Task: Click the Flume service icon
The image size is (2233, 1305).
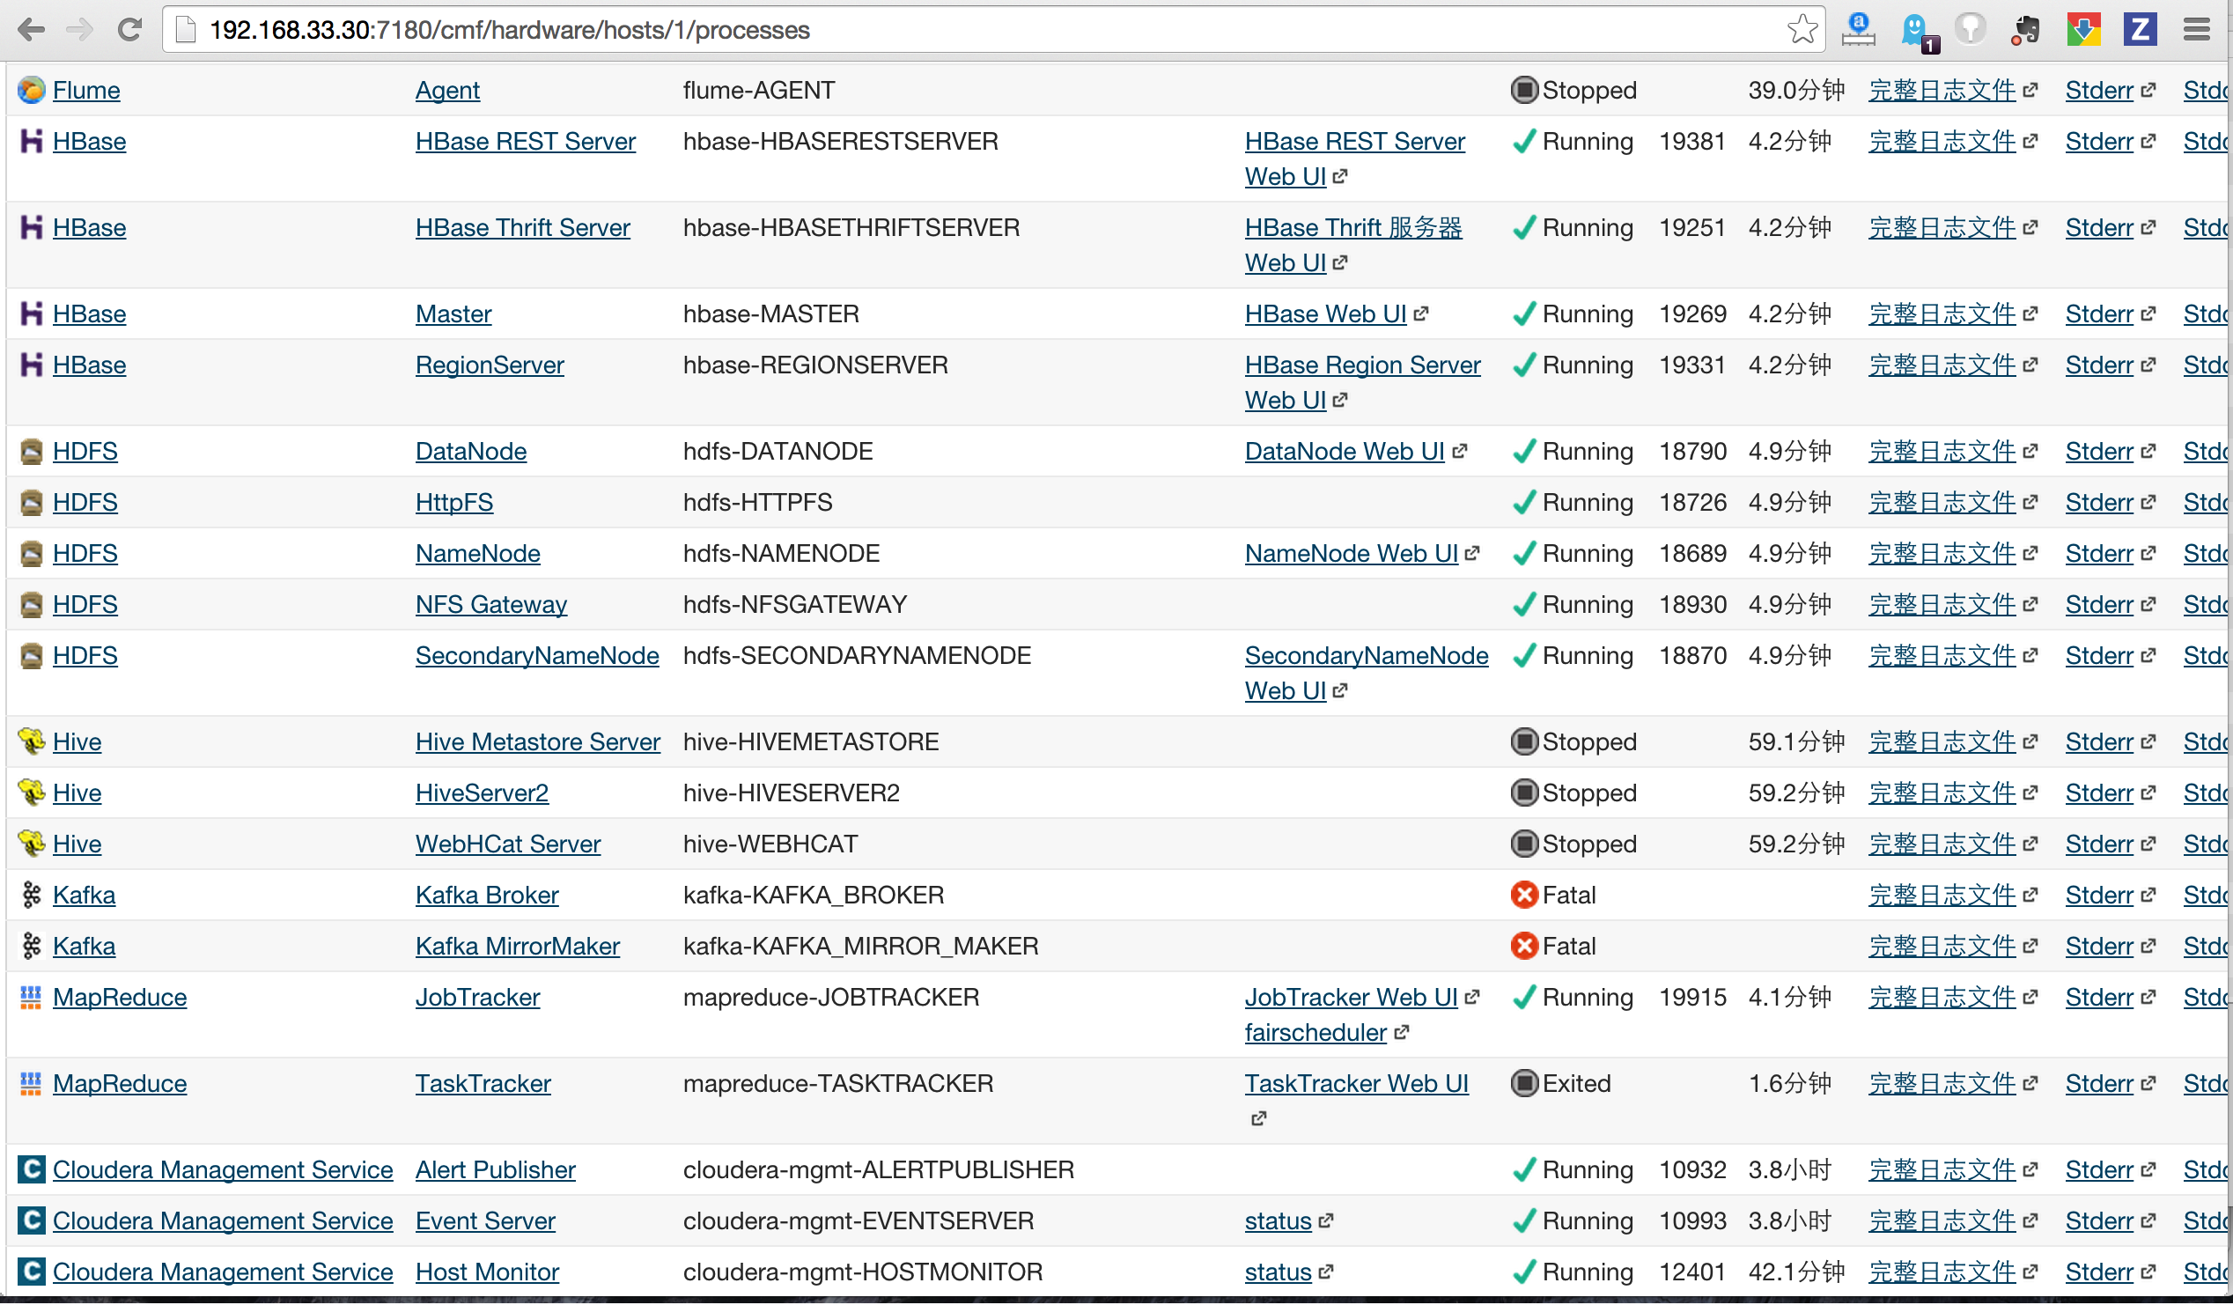Action: click(31, 91)
